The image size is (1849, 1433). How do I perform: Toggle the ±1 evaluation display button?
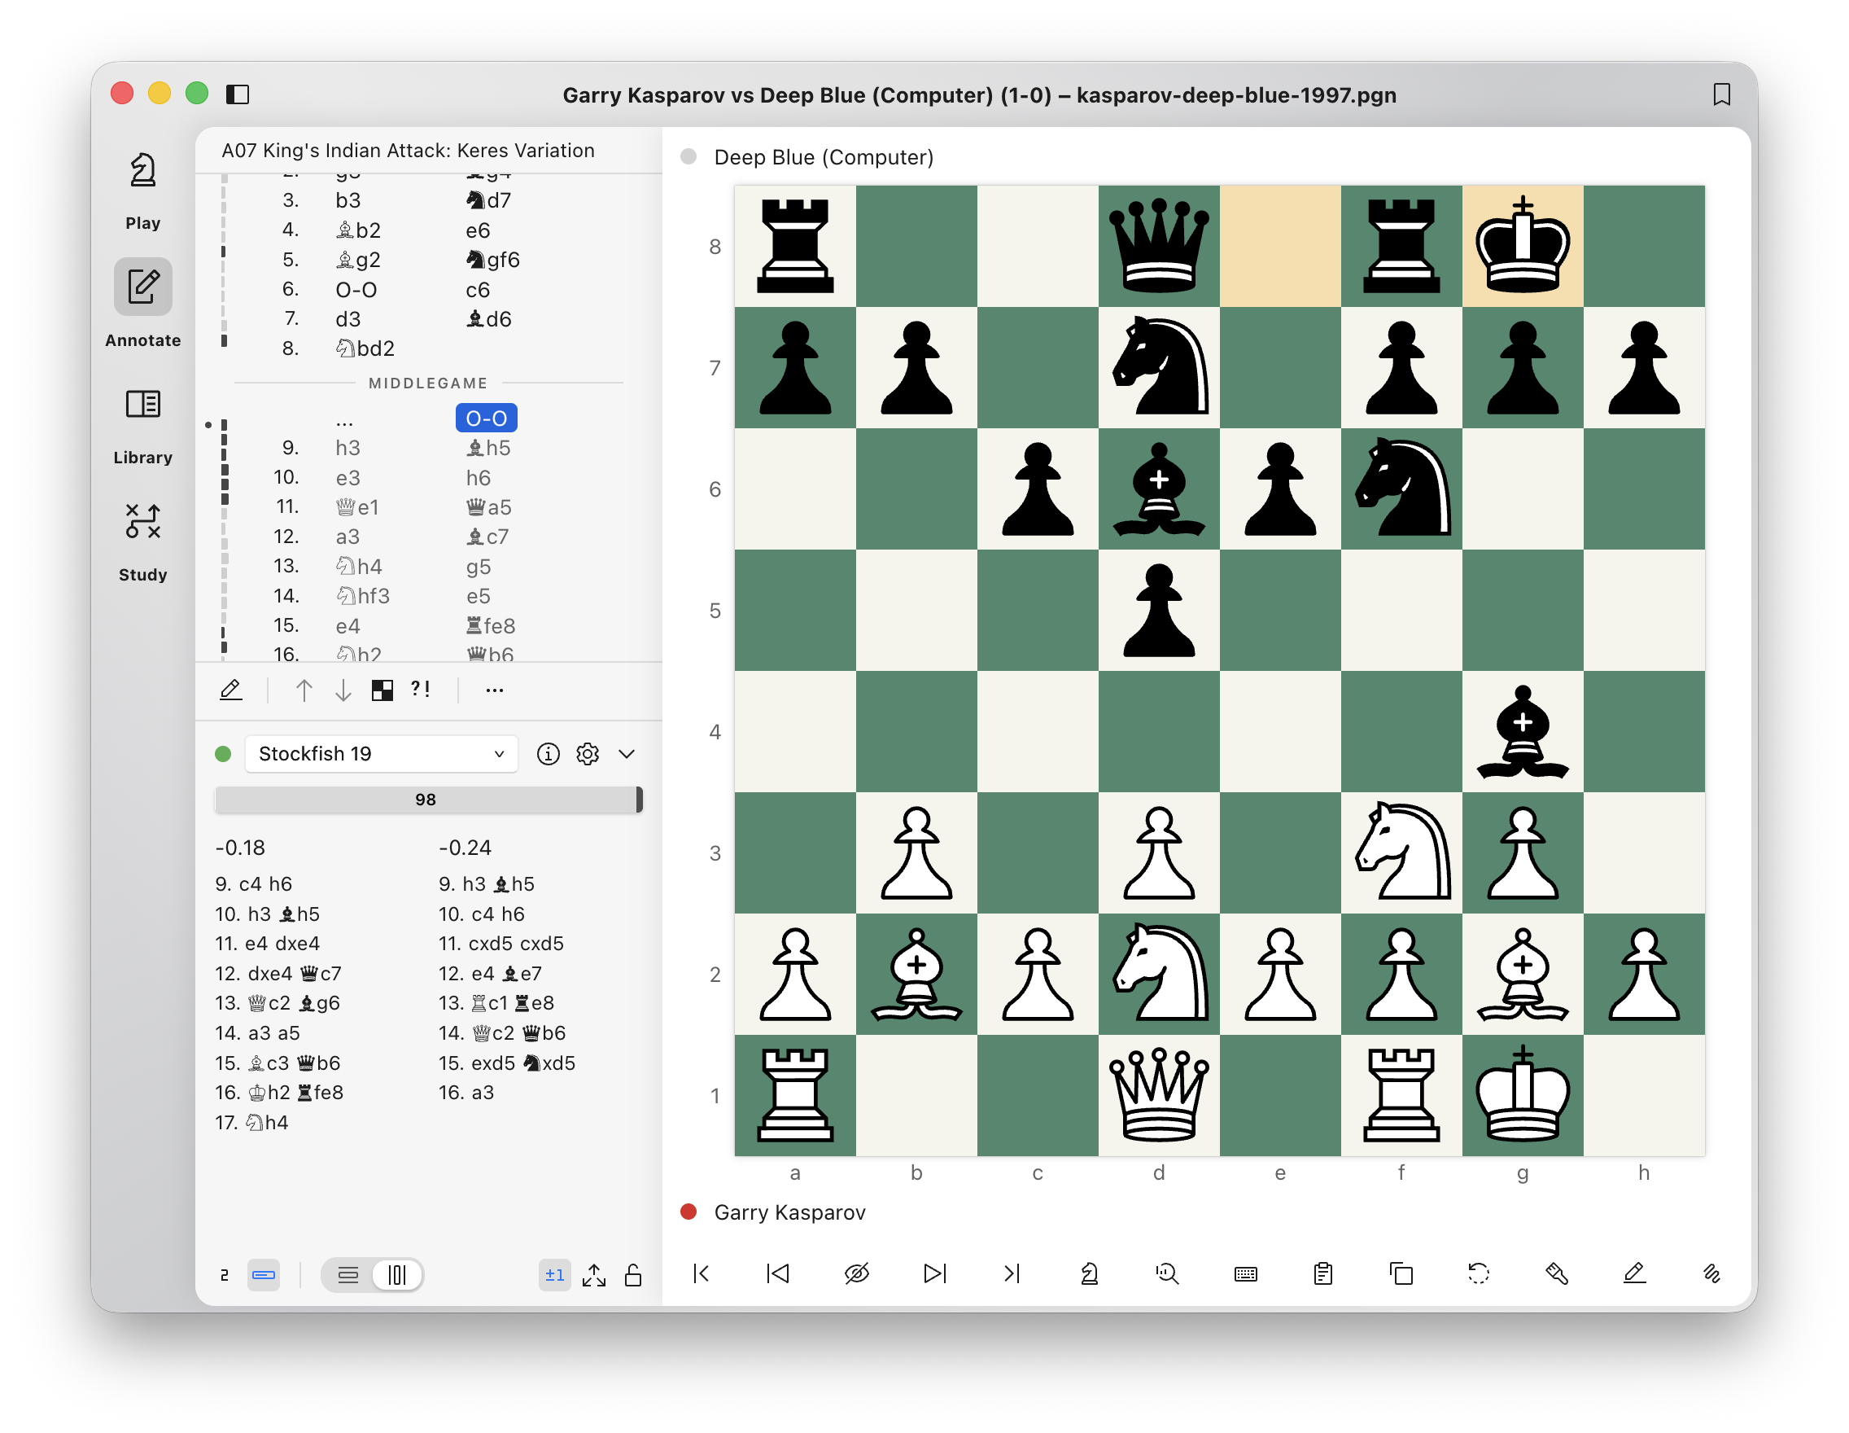[554, 1274]
